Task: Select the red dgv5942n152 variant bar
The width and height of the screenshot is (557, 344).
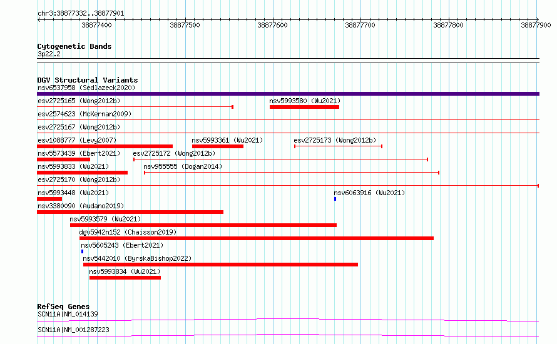Action: 257,238
